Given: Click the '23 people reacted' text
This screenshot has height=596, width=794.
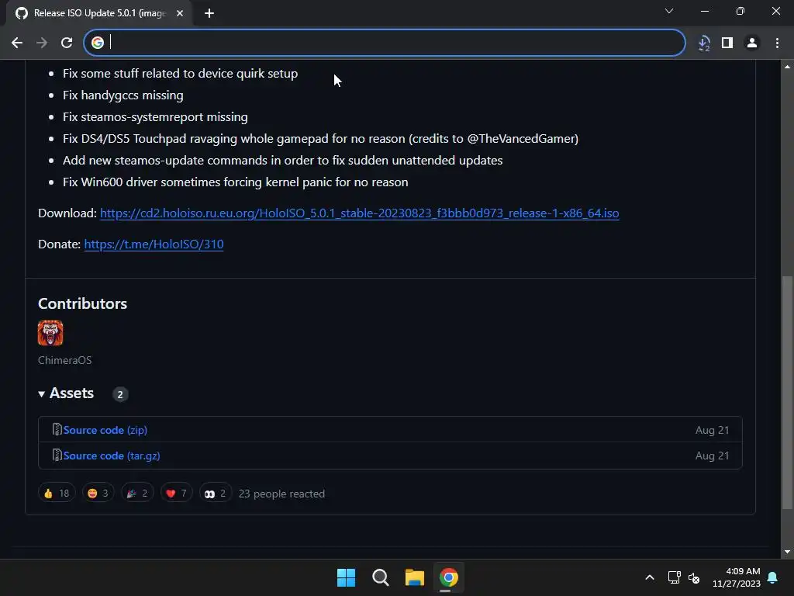Looking at the screenshot, I should pyautogui.click(x=281, y=494).
